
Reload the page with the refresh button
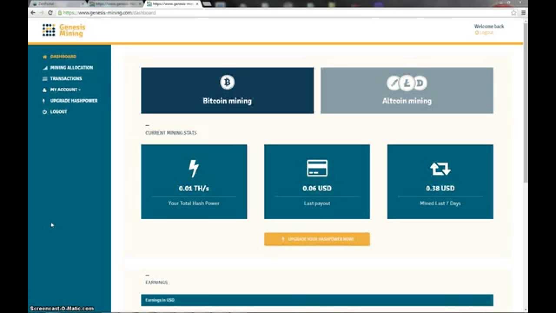[x=50, y=13]
